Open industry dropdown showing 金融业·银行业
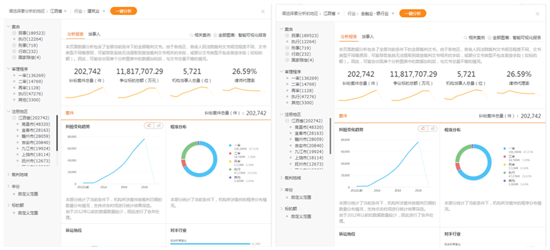550x250 pixels. tap(377, 14)
